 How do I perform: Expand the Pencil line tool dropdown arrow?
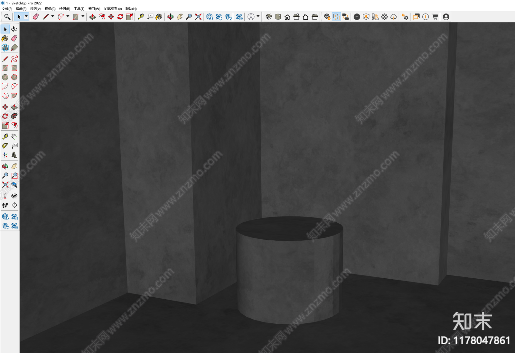click(x=52, y=17)
